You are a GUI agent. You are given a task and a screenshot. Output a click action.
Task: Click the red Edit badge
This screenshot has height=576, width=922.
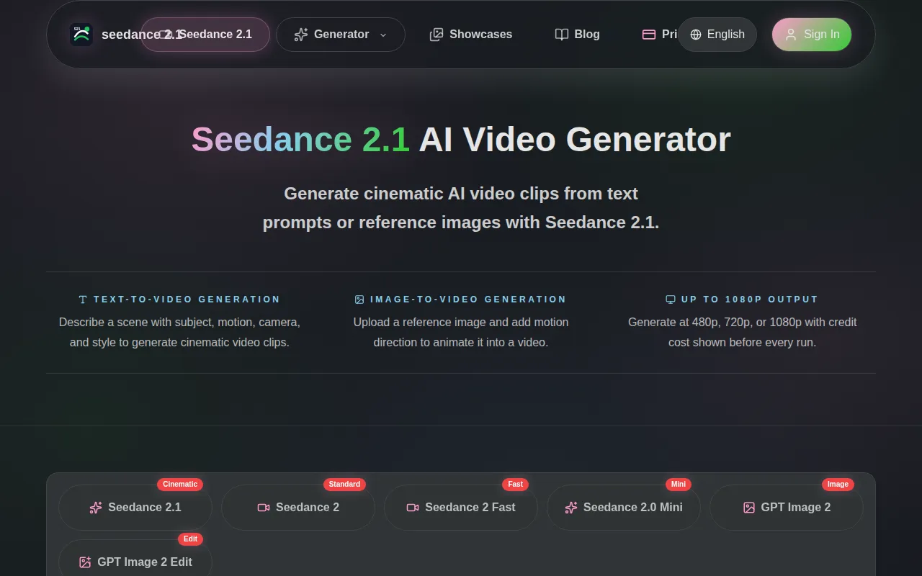tap(190, 539)
